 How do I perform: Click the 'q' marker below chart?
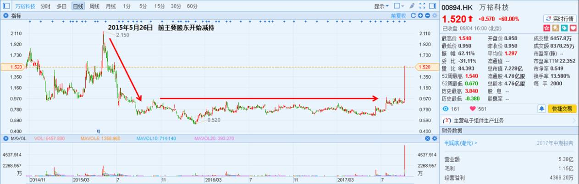point(98,131)
